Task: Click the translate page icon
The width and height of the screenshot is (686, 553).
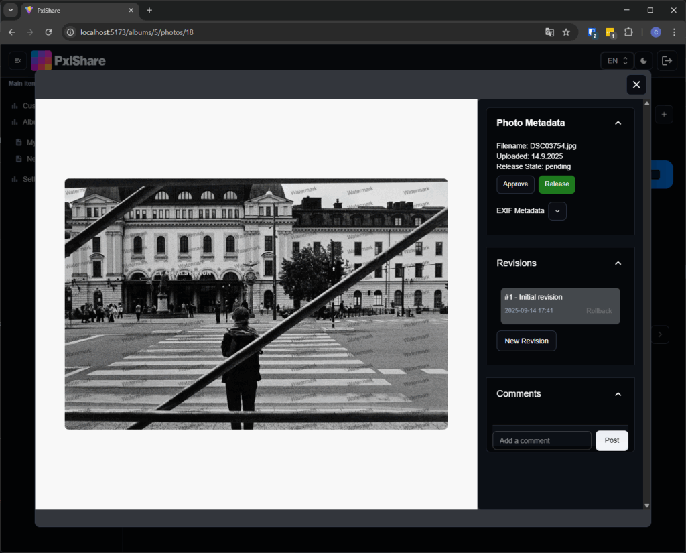Action: (549, 32)
